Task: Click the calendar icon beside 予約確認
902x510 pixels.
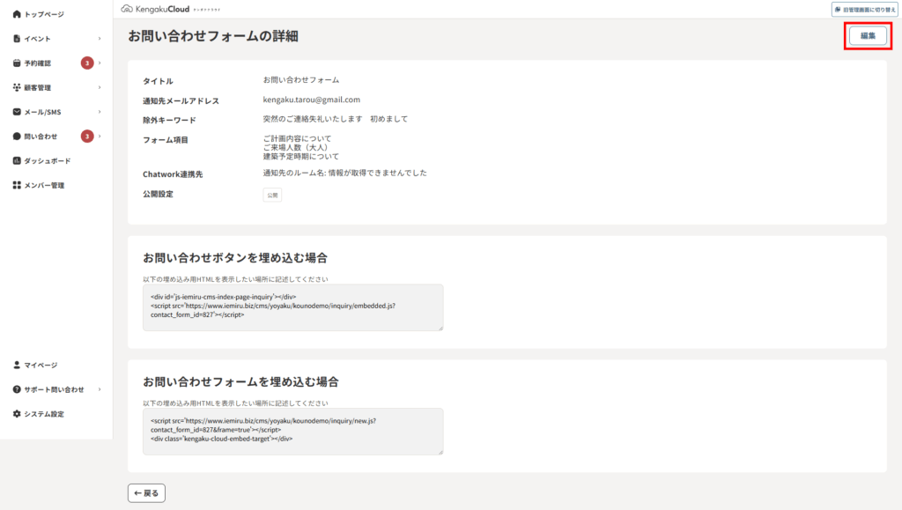Action: coord(17,63)
